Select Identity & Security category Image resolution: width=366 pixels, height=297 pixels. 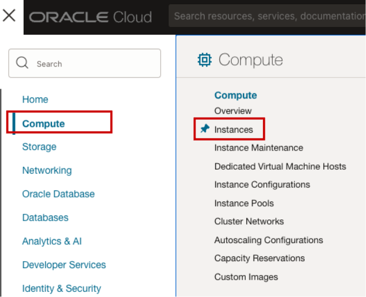61,288
